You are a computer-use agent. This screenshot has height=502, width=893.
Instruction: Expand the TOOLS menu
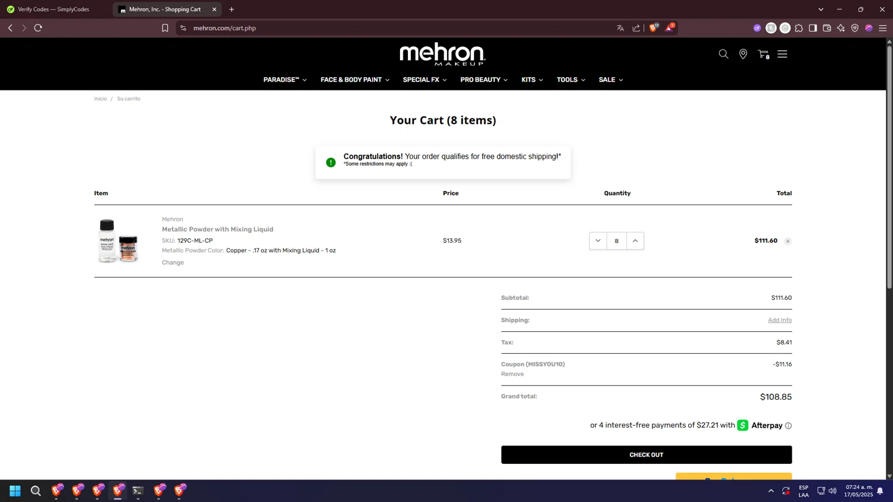click(571, 80)
